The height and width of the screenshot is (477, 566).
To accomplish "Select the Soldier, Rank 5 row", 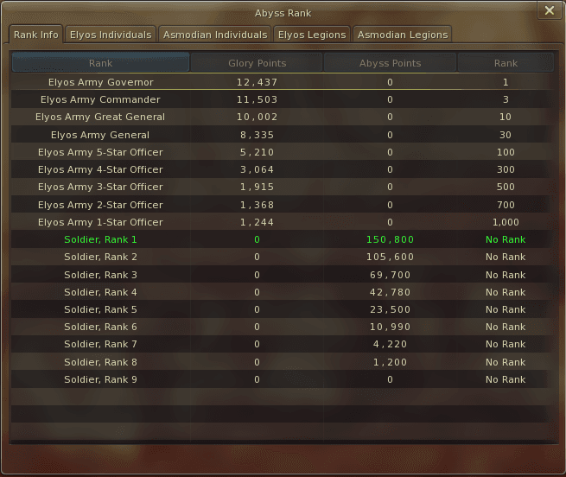I will coord(282,309).
